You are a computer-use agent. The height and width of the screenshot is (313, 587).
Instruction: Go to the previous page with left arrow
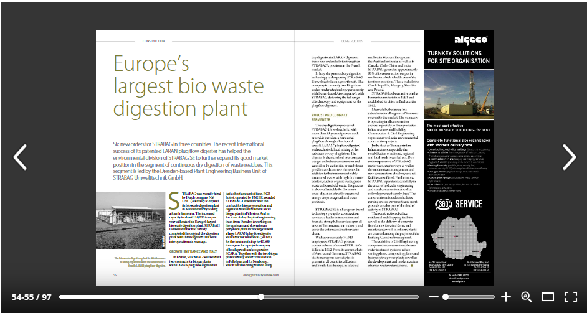[x=20, y=157]
